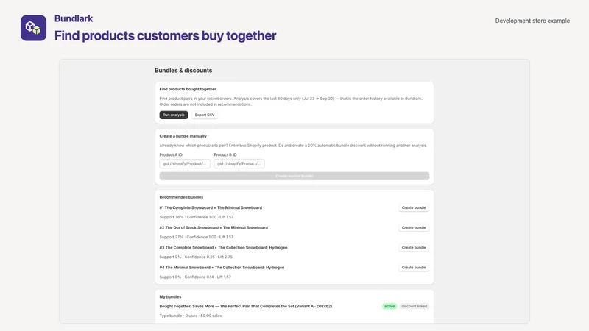Click 'Support 27% · Confidence 1.00' stats line
The height and width of the screenshot is (331, 589).
click(x=197, y=237)
